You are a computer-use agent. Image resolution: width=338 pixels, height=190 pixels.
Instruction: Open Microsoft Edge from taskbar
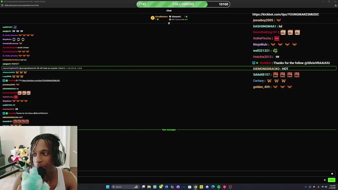coord(213,187)
